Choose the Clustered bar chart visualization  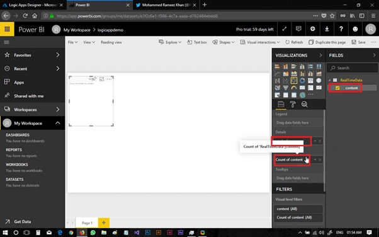coord(294,66)
